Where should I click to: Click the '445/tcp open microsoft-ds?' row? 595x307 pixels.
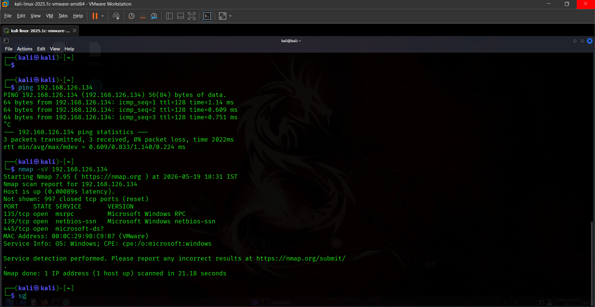point(54,229)
